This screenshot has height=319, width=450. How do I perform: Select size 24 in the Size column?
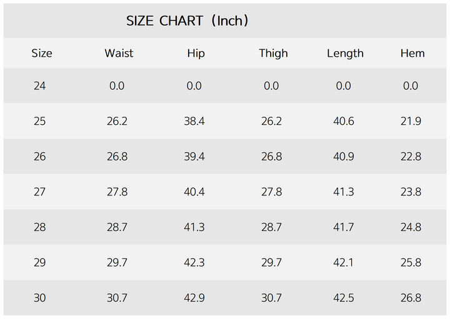click(x=40, y=86)
